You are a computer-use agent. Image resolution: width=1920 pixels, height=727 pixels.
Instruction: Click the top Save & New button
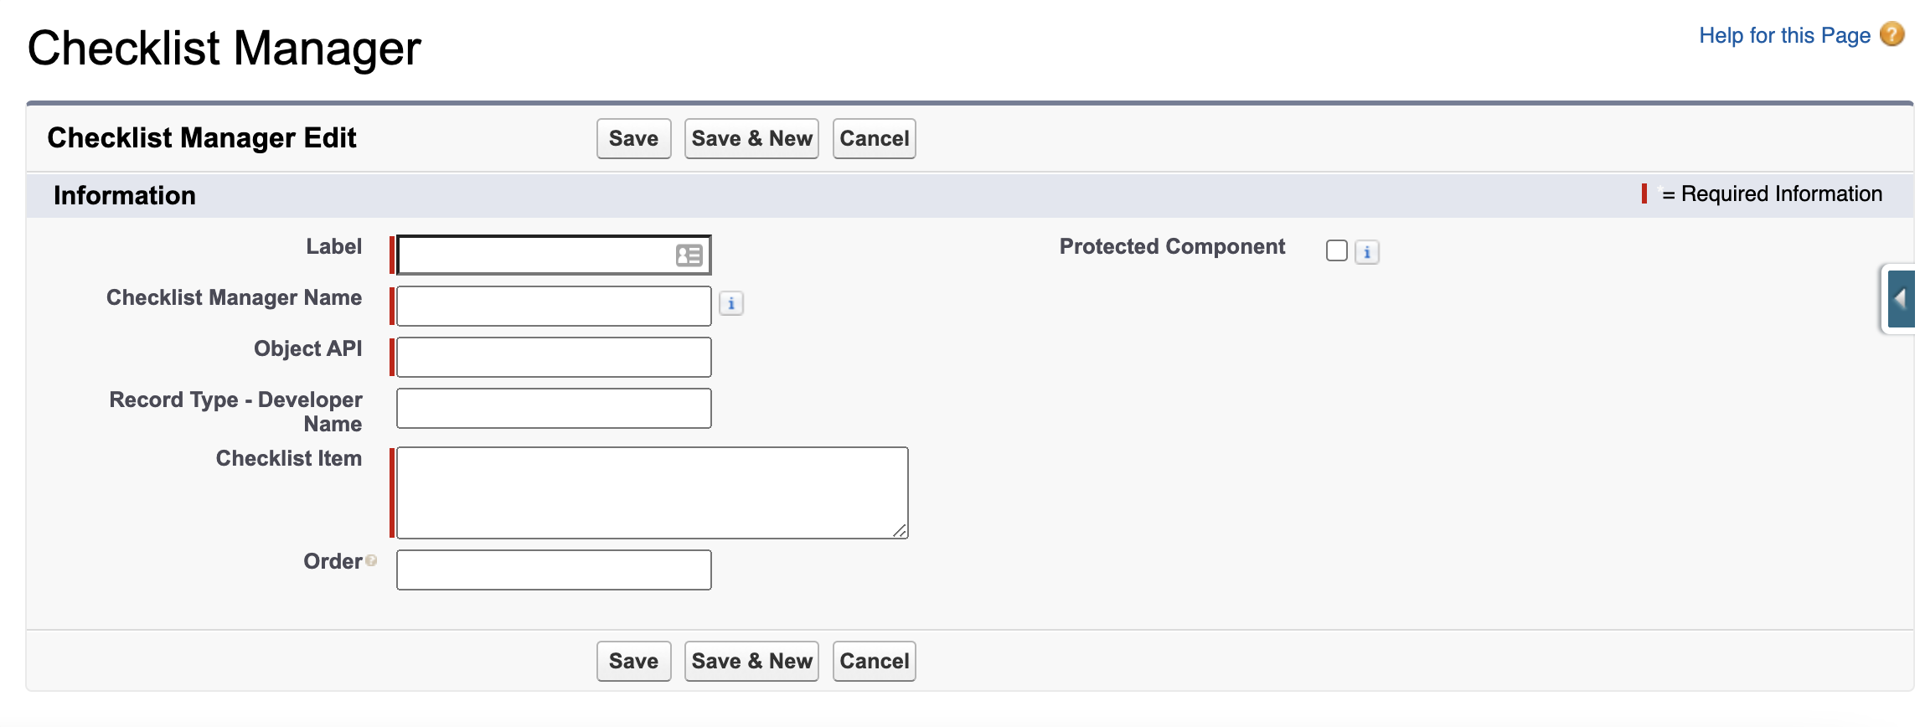coord(751,138)
